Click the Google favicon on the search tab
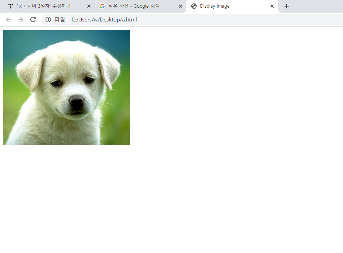Image resolution: width=343 pixels, height=253 pixels. pyautogui.click(x=102, y=6)
